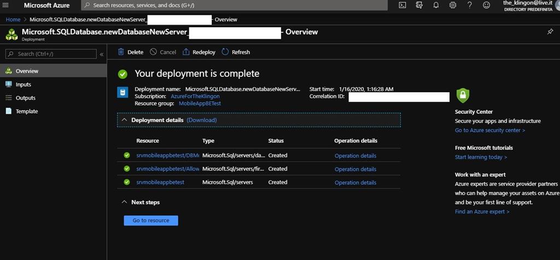Pin this blade to dashboard
560x260 pixels.
click(x=550, y=32)
